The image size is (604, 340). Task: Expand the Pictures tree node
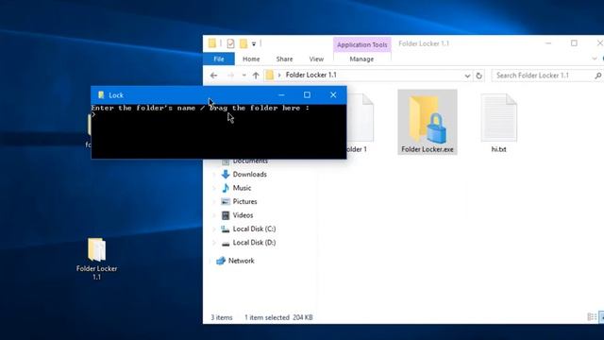(214, 201)
